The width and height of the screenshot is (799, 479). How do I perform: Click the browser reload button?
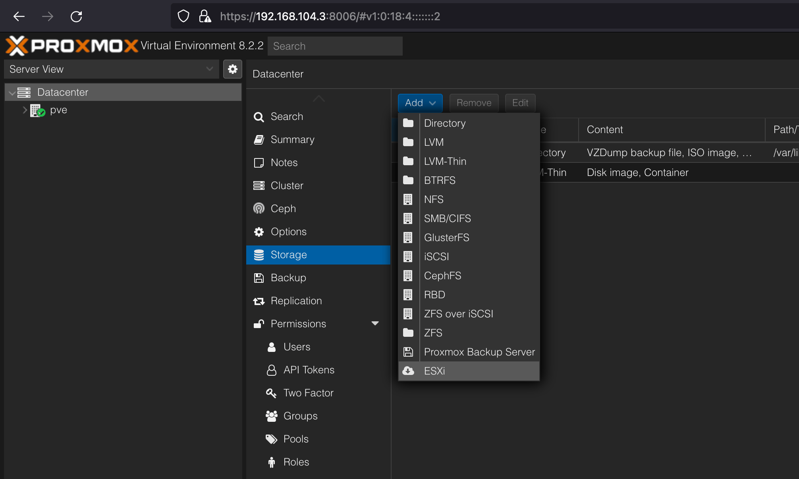[76, 16]
